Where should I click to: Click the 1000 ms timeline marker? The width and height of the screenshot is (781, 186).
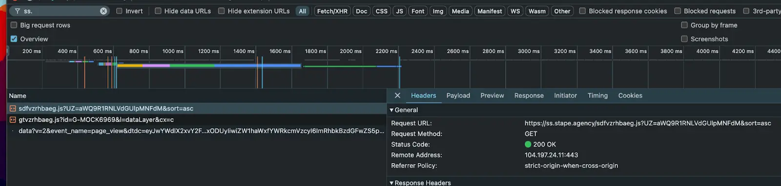click(x=173, y=51)
